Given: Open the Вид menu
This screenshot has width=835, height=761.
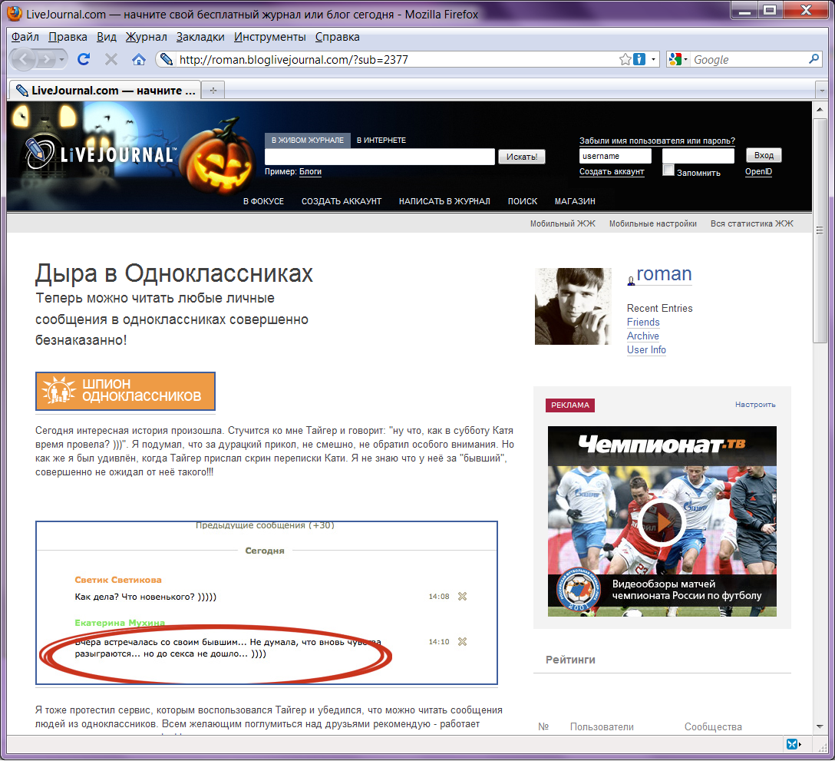Looking at the screenshot, I should tap(107, 37).
